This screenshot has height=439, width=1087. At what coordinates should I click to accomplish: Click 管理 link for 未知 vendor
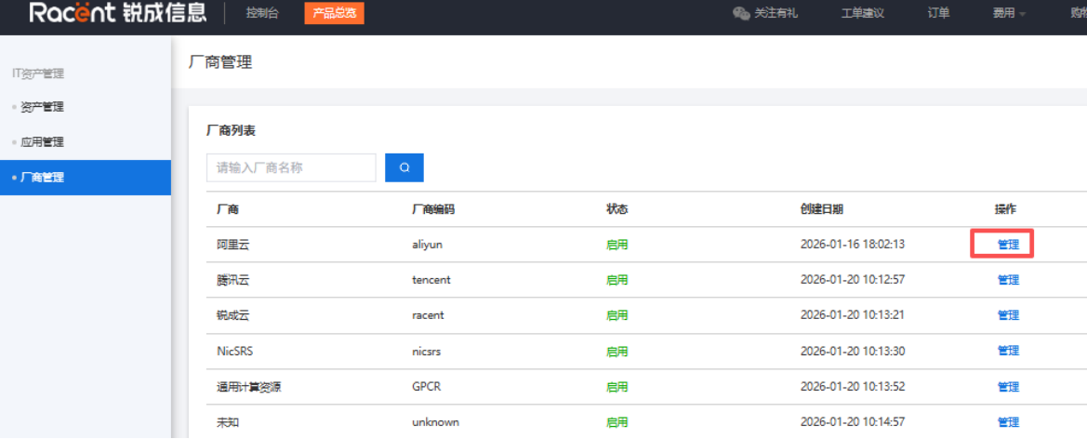coord(1008,422)
